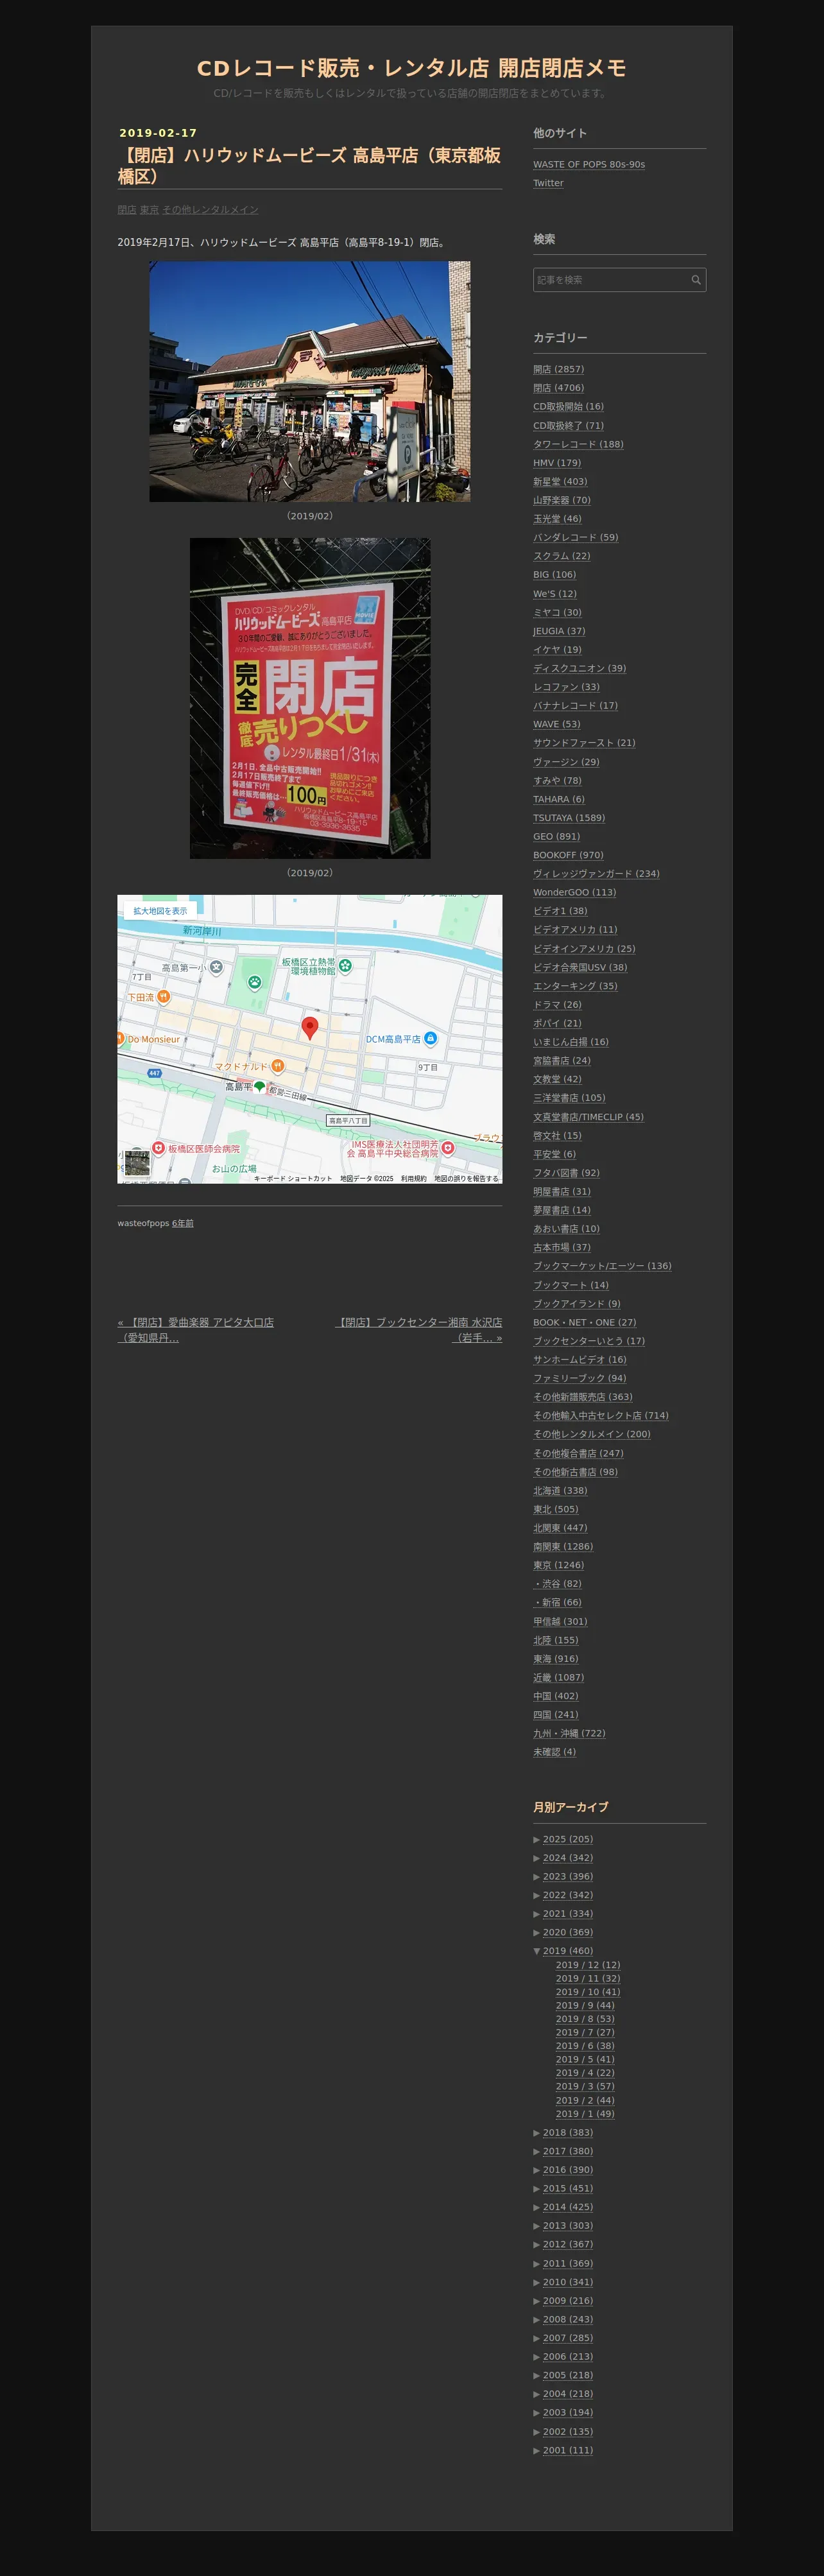
Task: Click the キーボード ショートカット map button
Action: point(293,1178)
